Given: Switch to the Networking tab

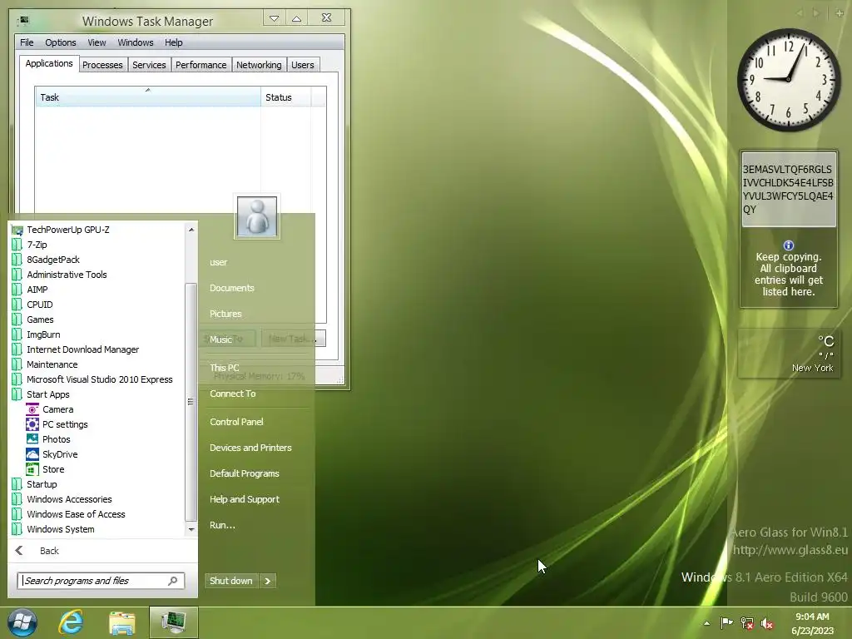Looking at the screenshot, I should point(259,65).
